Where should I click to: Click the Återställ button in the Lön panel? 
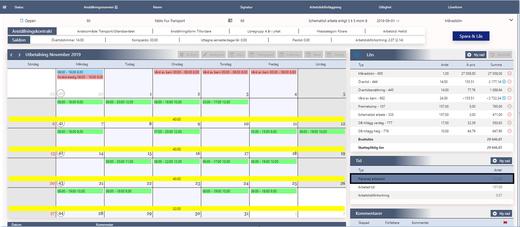click(501, 55)
